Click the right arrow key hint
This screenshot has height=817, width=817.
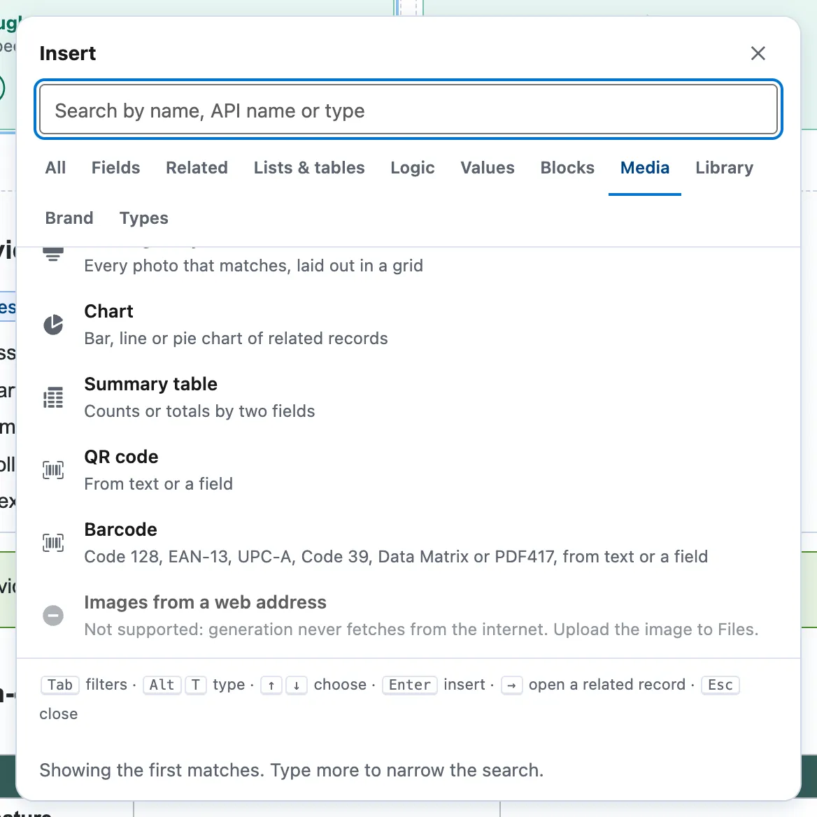[511, 685]
